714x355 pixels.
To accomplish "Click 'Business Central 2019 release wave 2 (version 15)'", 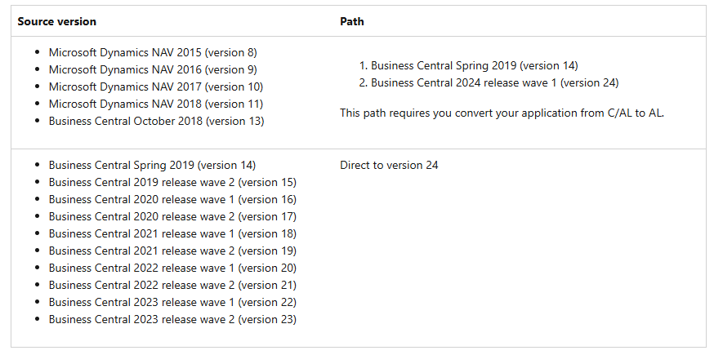I will 172,182.
